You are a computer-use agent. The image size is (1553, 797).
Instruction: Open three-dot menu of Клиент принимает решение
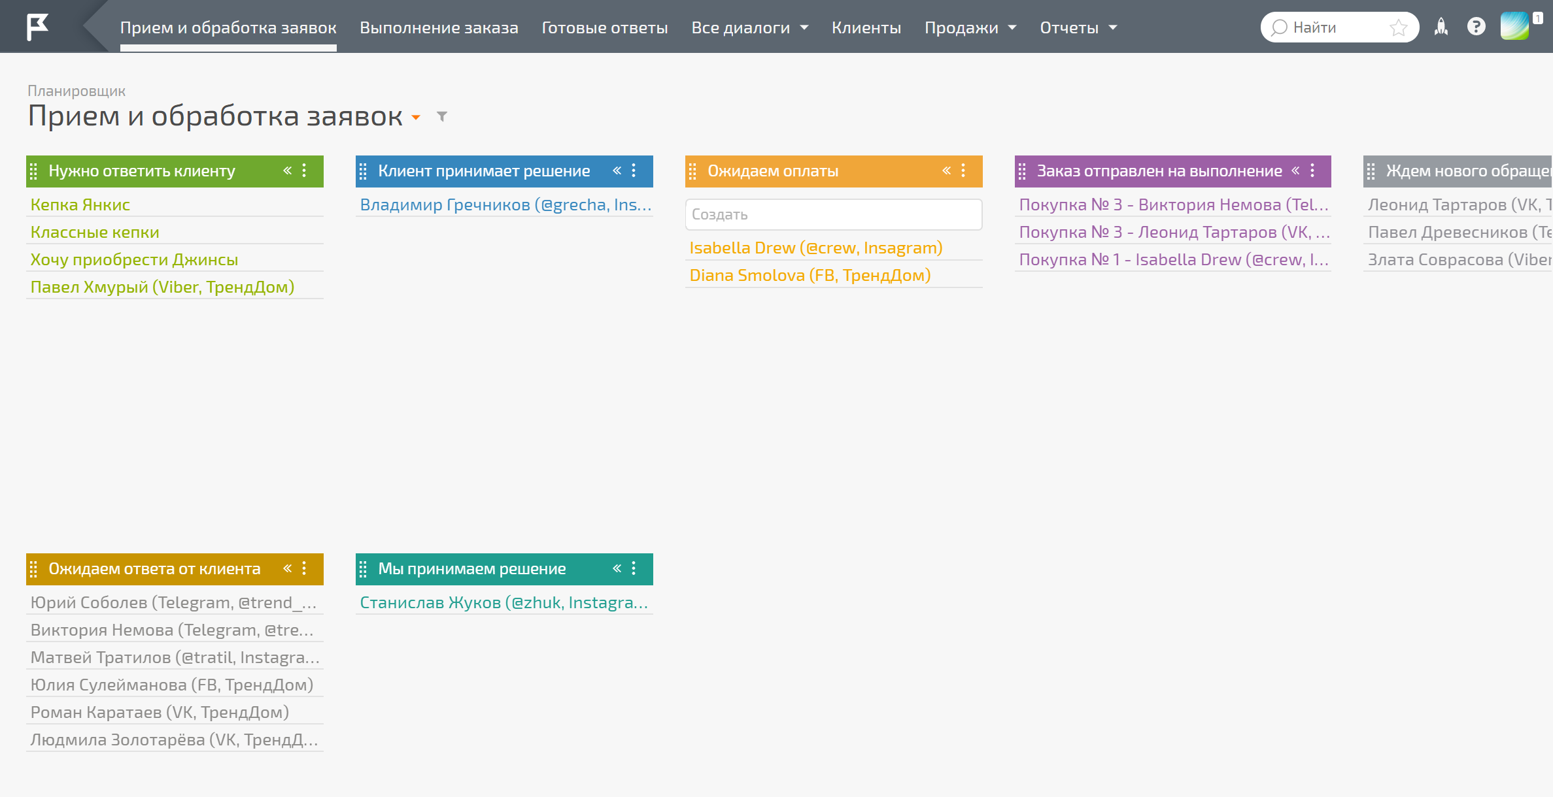[634, 171]
